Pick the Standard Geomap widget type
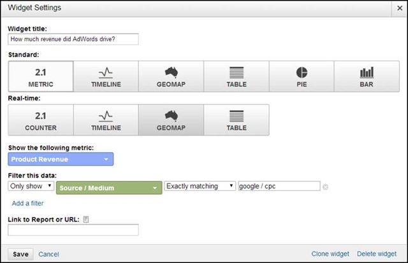The width and height of the screenshot is (408, 263). coord(171,76)
